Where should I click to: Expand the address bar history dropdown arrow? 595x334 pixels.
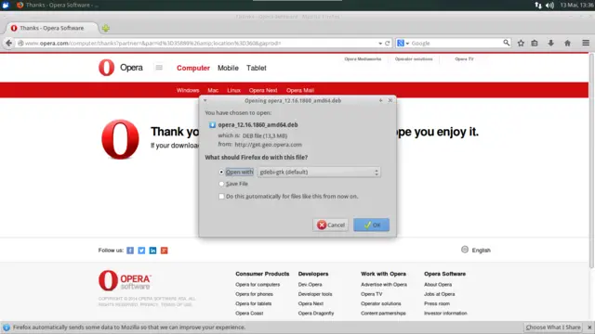[x=380, y=44]
